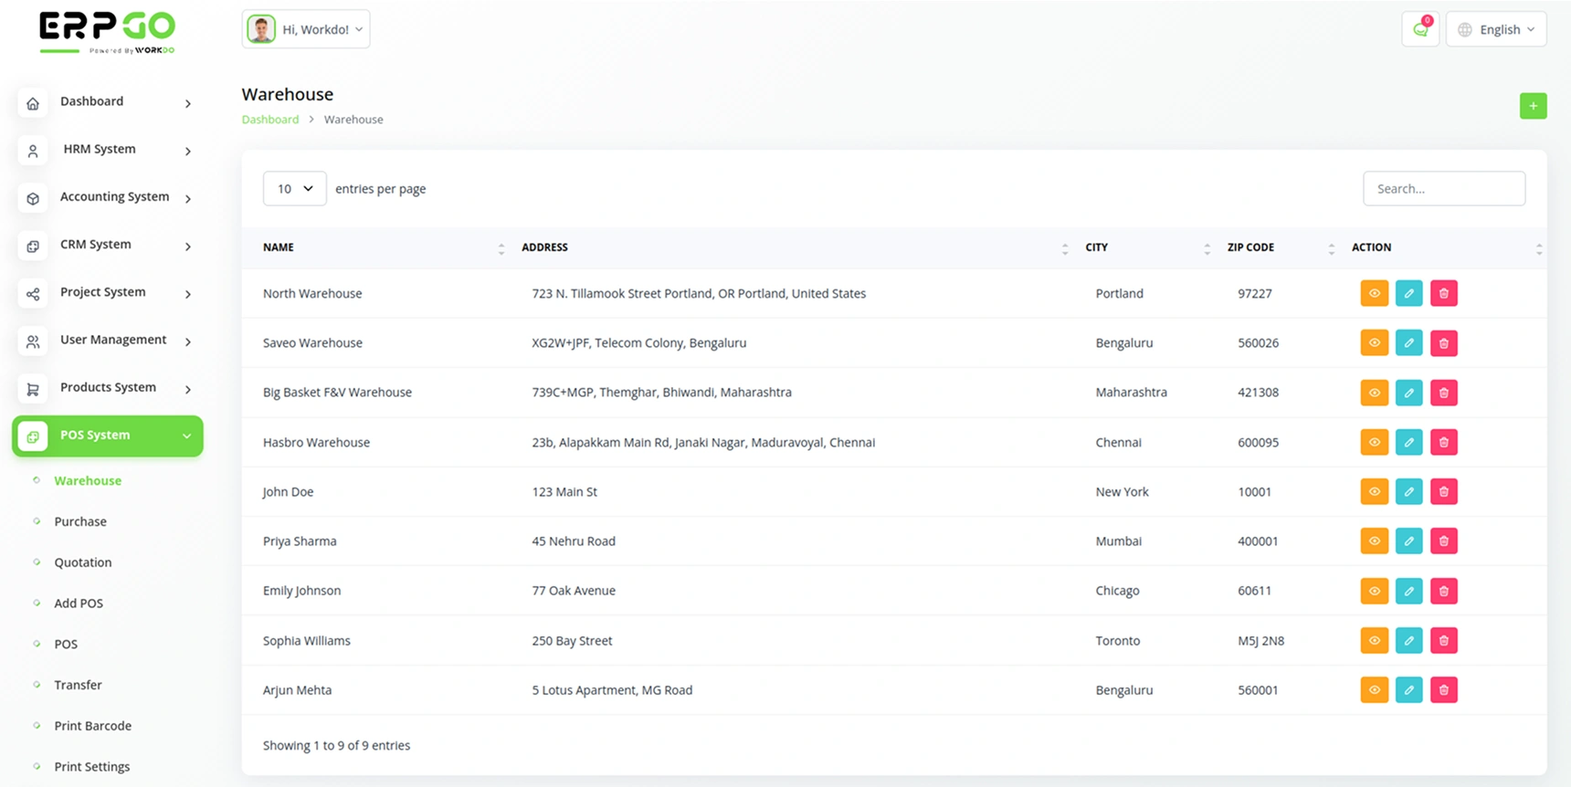Delete the Saveo Warehouse row
The height and width of the screenshot is (787, 1571).
tap(1443, 343)
